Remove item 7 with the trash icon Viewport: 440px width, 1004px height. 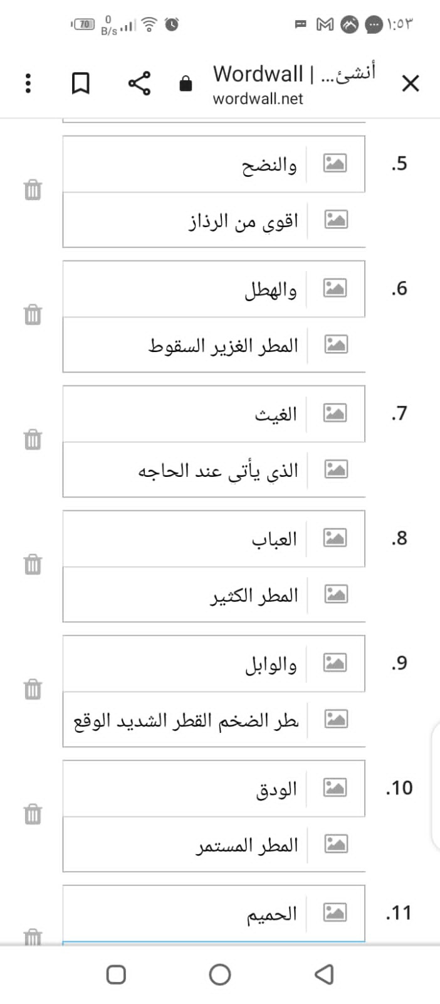tap(33, 439)
